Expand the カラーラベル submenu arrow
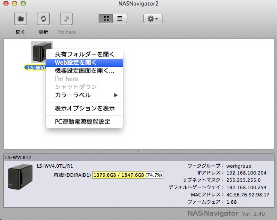277x220 pixels. point(116,95)
